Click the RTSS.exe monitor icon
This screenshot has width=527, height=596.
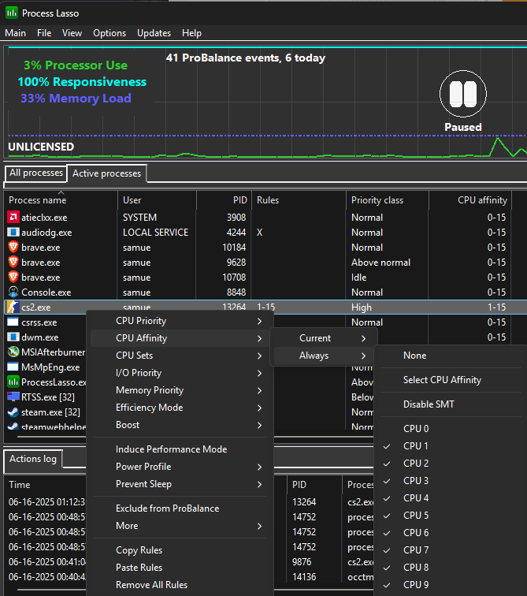click(x=13, y=397)
